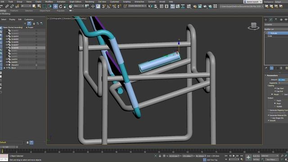Toggle the Angle Snap icon
The width and height of the screenshot is (288, 162).
109,6
